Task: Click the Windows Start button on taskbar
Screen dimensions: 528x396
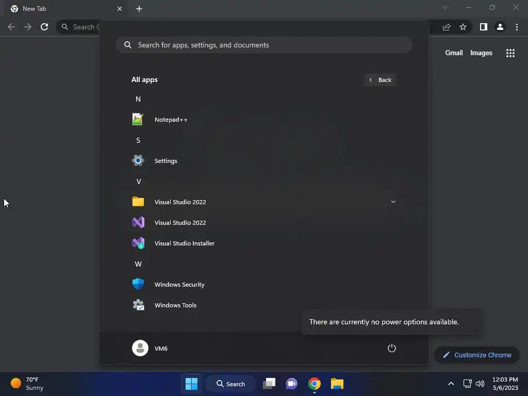Action: pyautogui.click(x=192, y=384)
